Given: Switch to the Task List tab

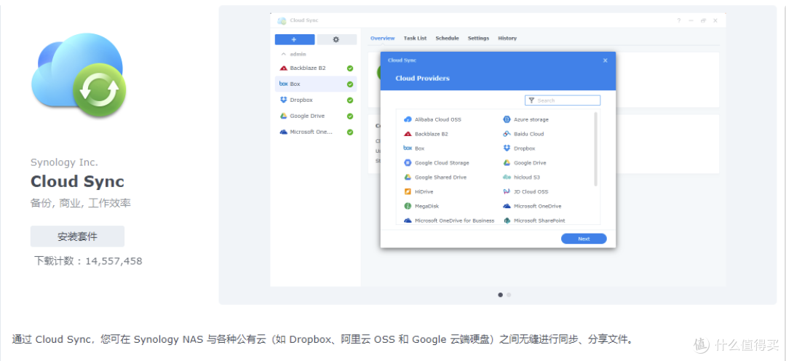Looking at the screenshot, I should click(415, 39).
